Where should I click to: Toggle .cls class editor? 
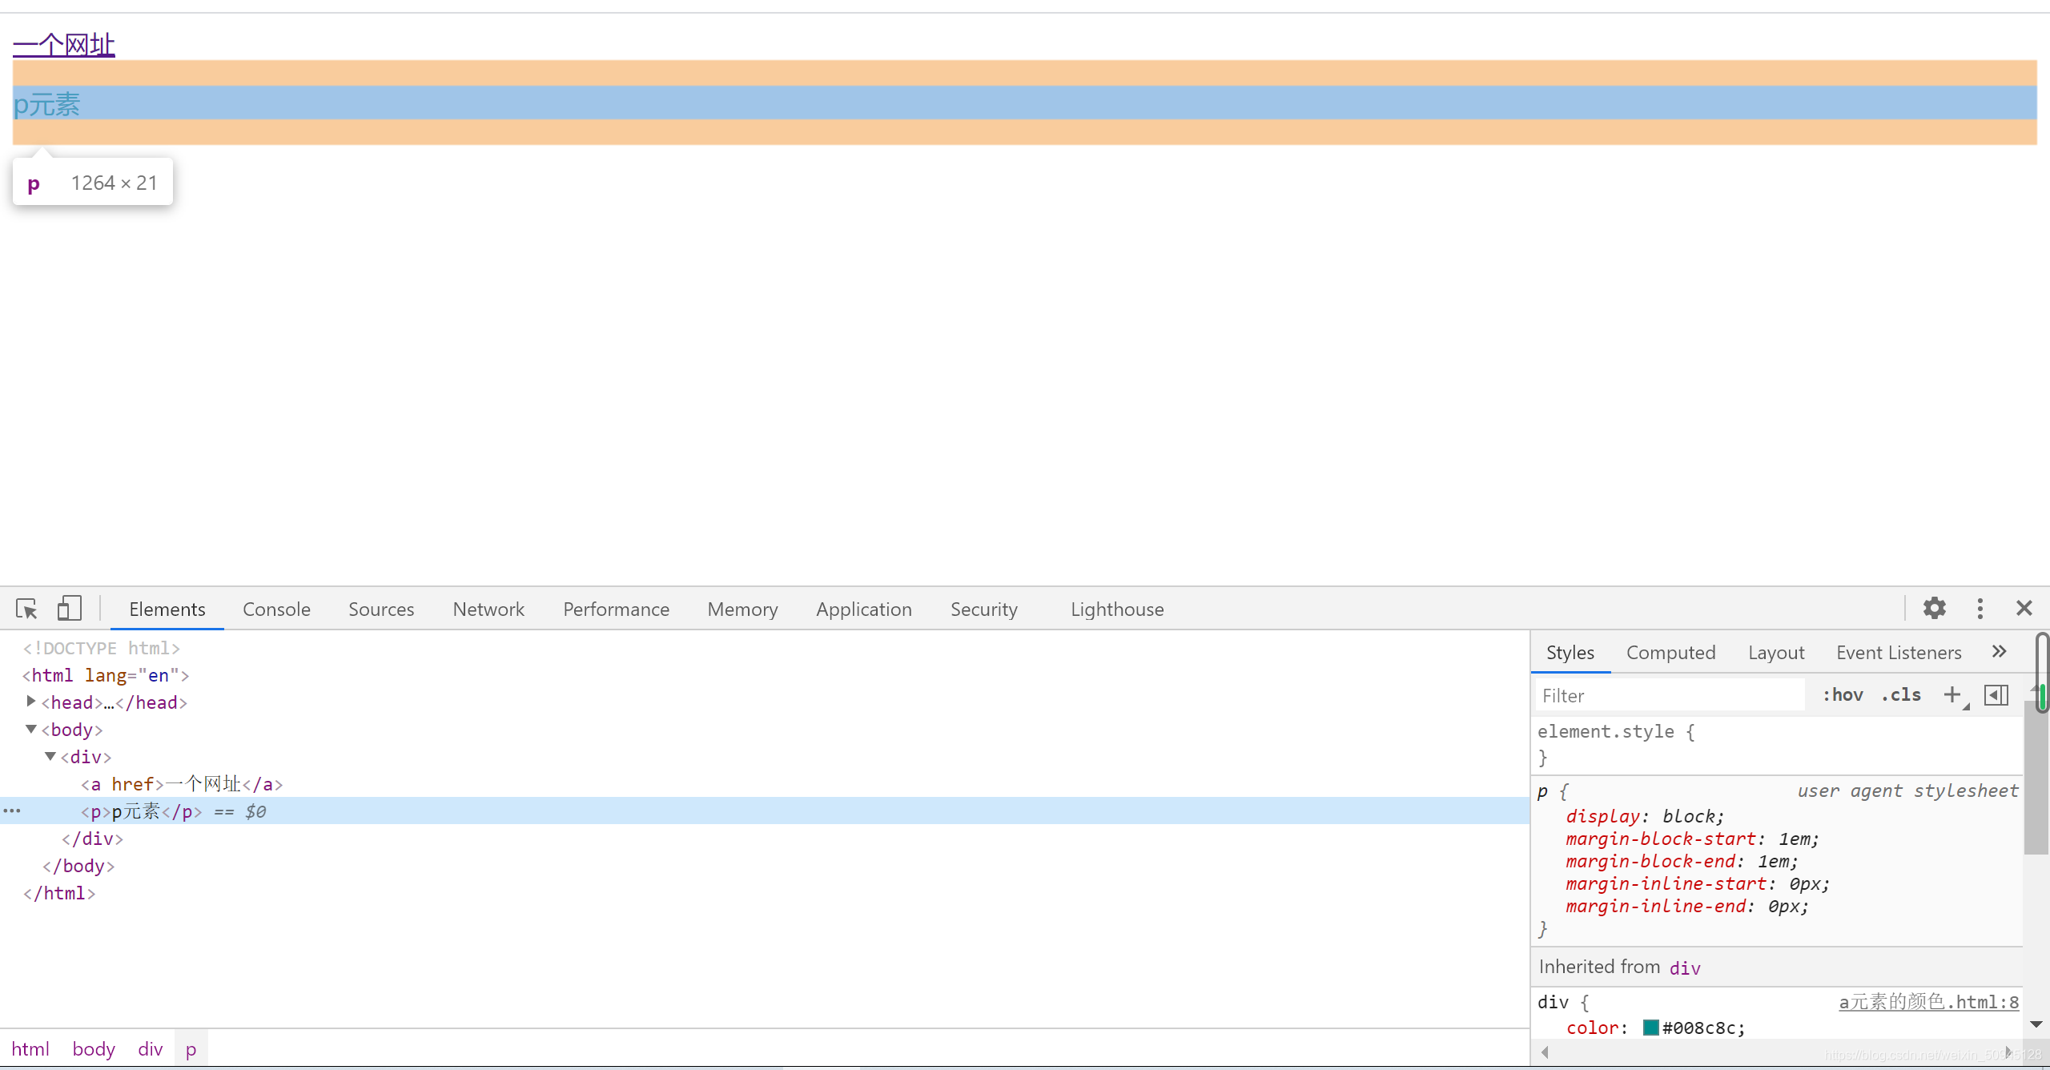pos(1901,695)
